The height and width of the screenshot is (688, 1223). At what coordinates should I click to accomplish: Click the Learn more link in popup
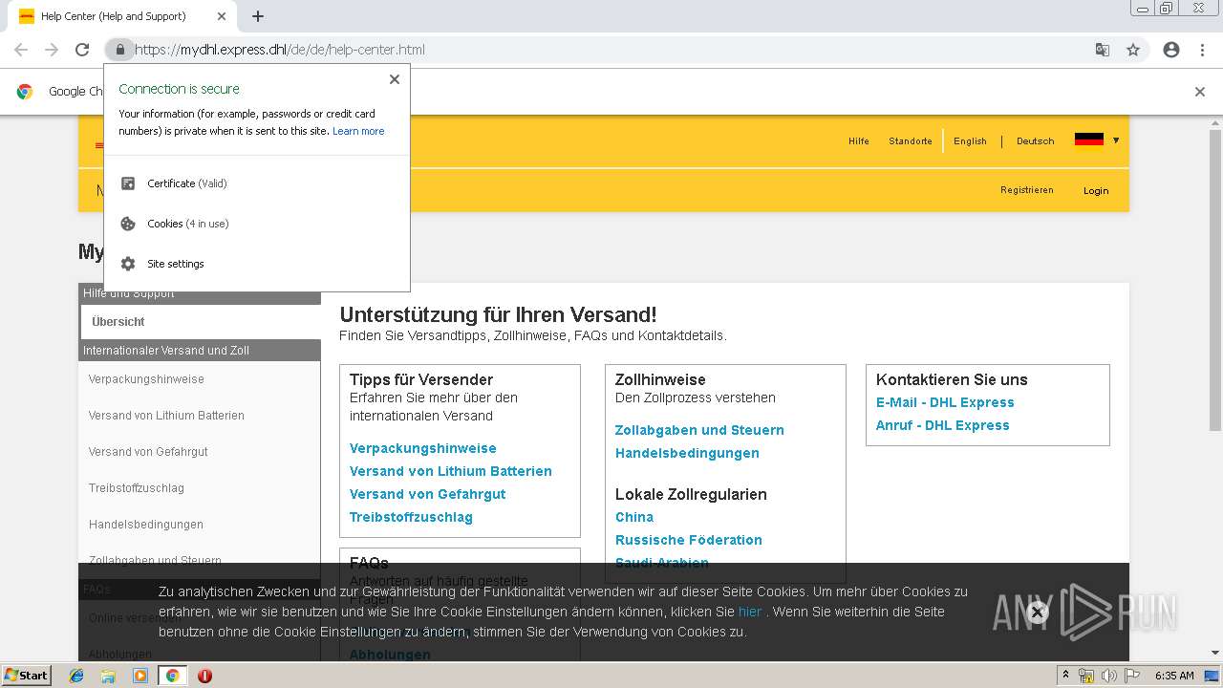(358, 131)
